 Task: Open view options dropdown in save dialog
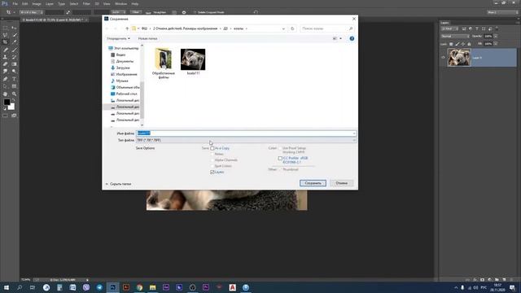(340, 38)
